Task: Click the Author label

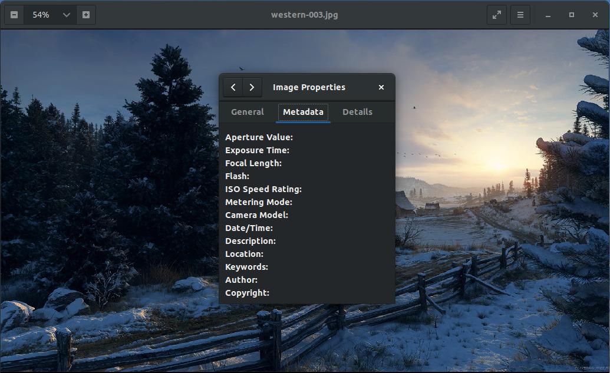Action: click(241, 280)
